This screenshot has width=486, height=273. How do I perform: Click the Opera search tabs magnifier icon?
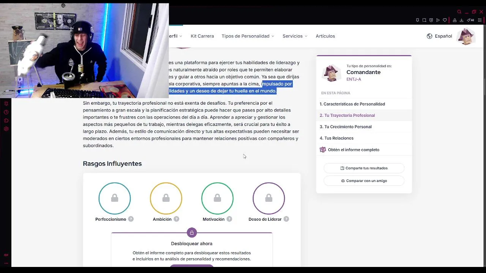pos(459,12)
